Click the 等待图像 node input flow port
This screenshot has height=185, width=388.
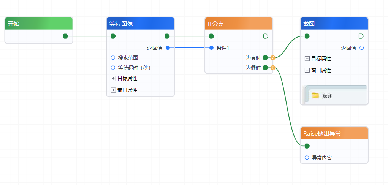point(113,36)
